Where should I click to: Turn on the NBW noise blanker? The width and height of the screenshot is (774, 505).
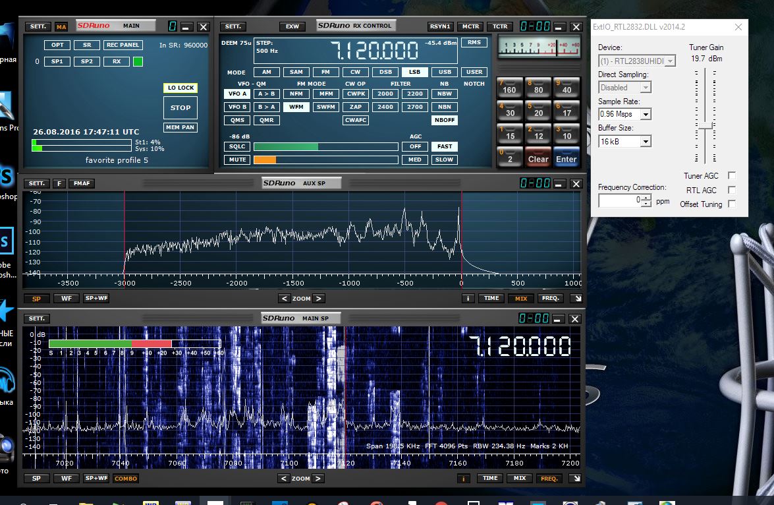pyautogui.click(x=444, y=94)
